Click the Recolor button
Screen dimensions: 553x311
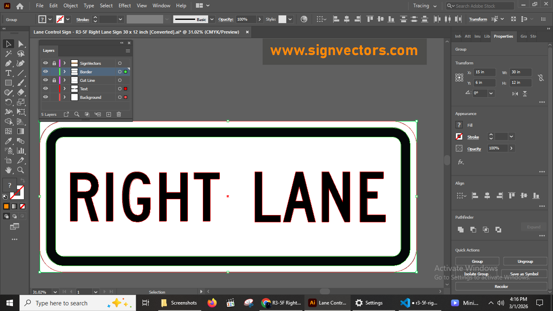(x=501, y=286)
